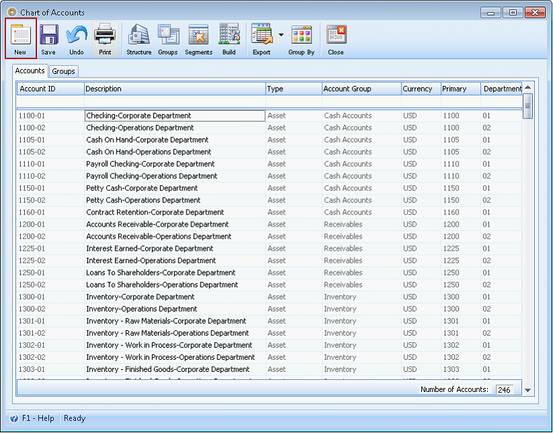Click the vertical scrollbar thumb
This screenshot has width=553, height=433.
(x=528, y=106)
